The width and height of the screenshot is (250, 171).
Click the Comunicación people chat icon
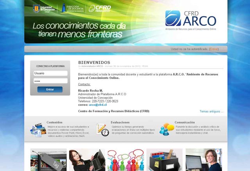tap(167, 129)
